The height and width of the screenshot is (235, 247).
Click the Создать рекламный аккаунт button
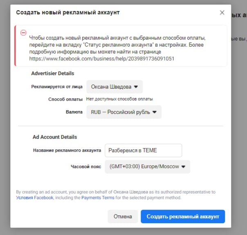(x=182, y=217)
